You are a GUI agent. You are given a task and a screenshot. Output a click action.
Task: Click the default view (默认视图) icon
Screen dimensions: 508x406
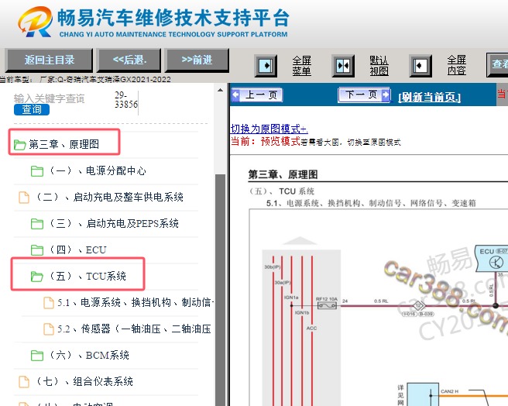point(343,66)
